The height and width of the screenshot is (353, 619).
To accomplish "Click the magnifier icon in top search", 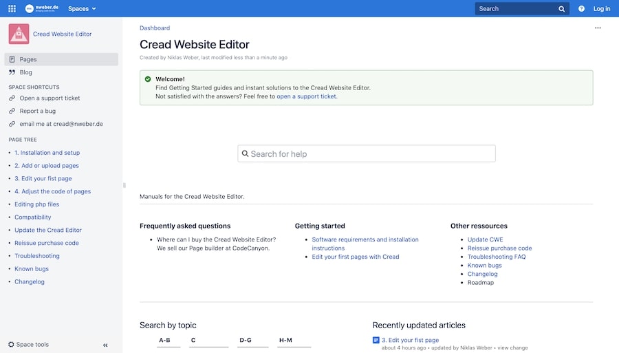I will tap(561, 9).
